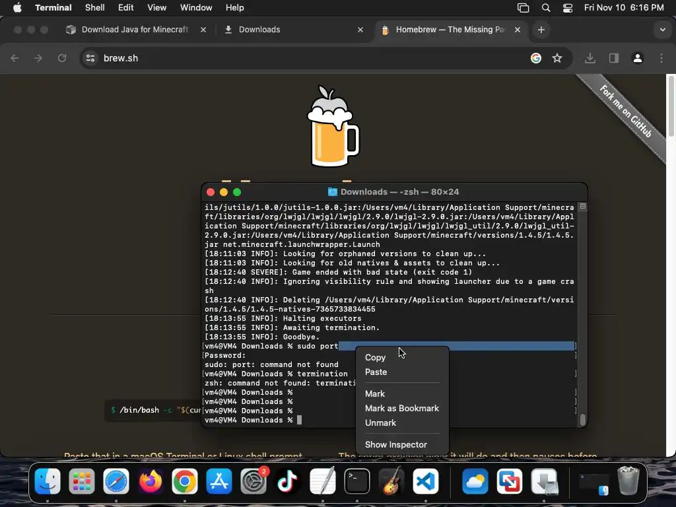676x507 pixels.
Task: Reload the brew.sh page
Action: point(62,58)
